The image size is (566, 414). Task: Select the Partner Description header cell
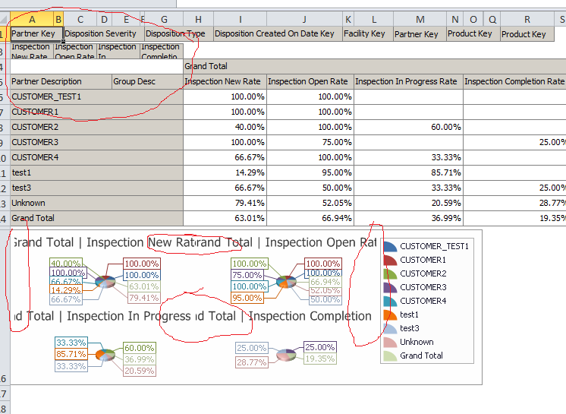point(61,81)
